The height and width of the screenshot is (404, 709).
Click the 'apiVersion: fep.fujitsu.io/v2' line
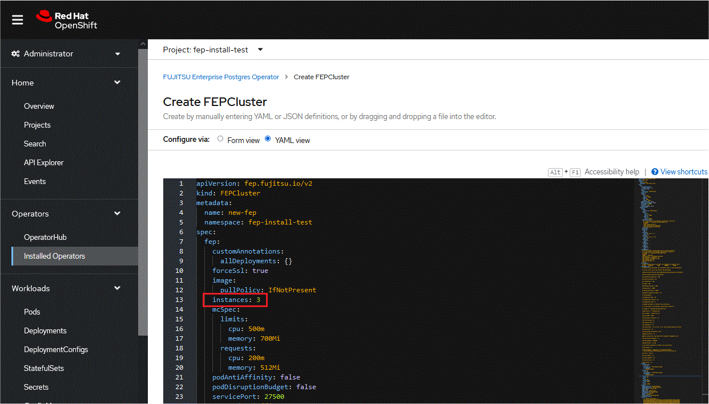pos(254,183)
